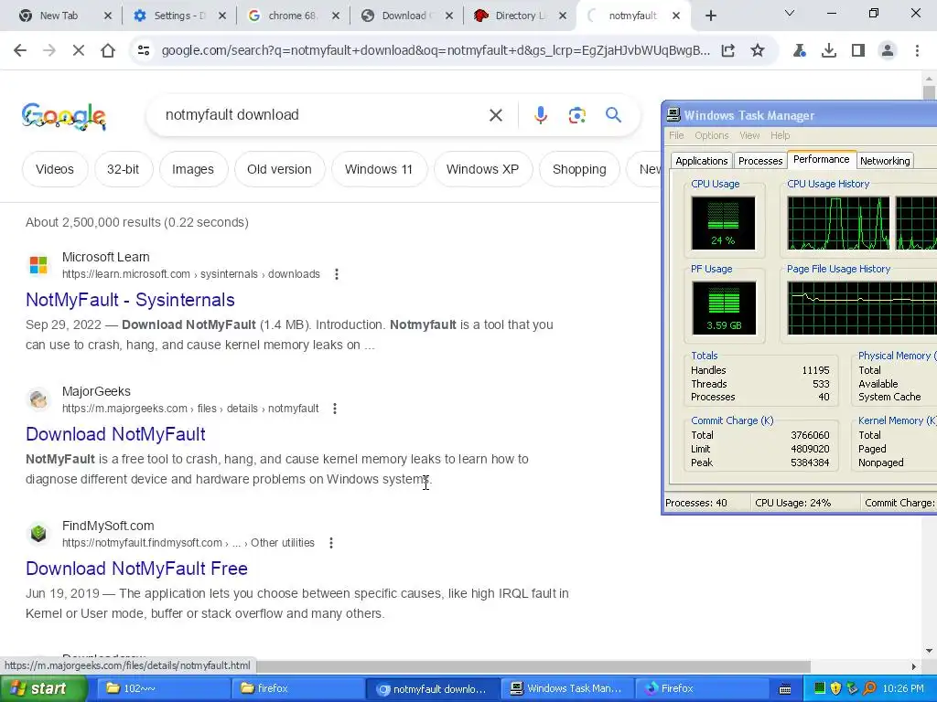The image size is (937, 702).
Task: Switch to Task Manager Applications tab
Action: [702, 161]
